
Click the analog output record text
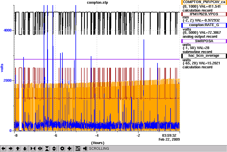coord(200,37)
